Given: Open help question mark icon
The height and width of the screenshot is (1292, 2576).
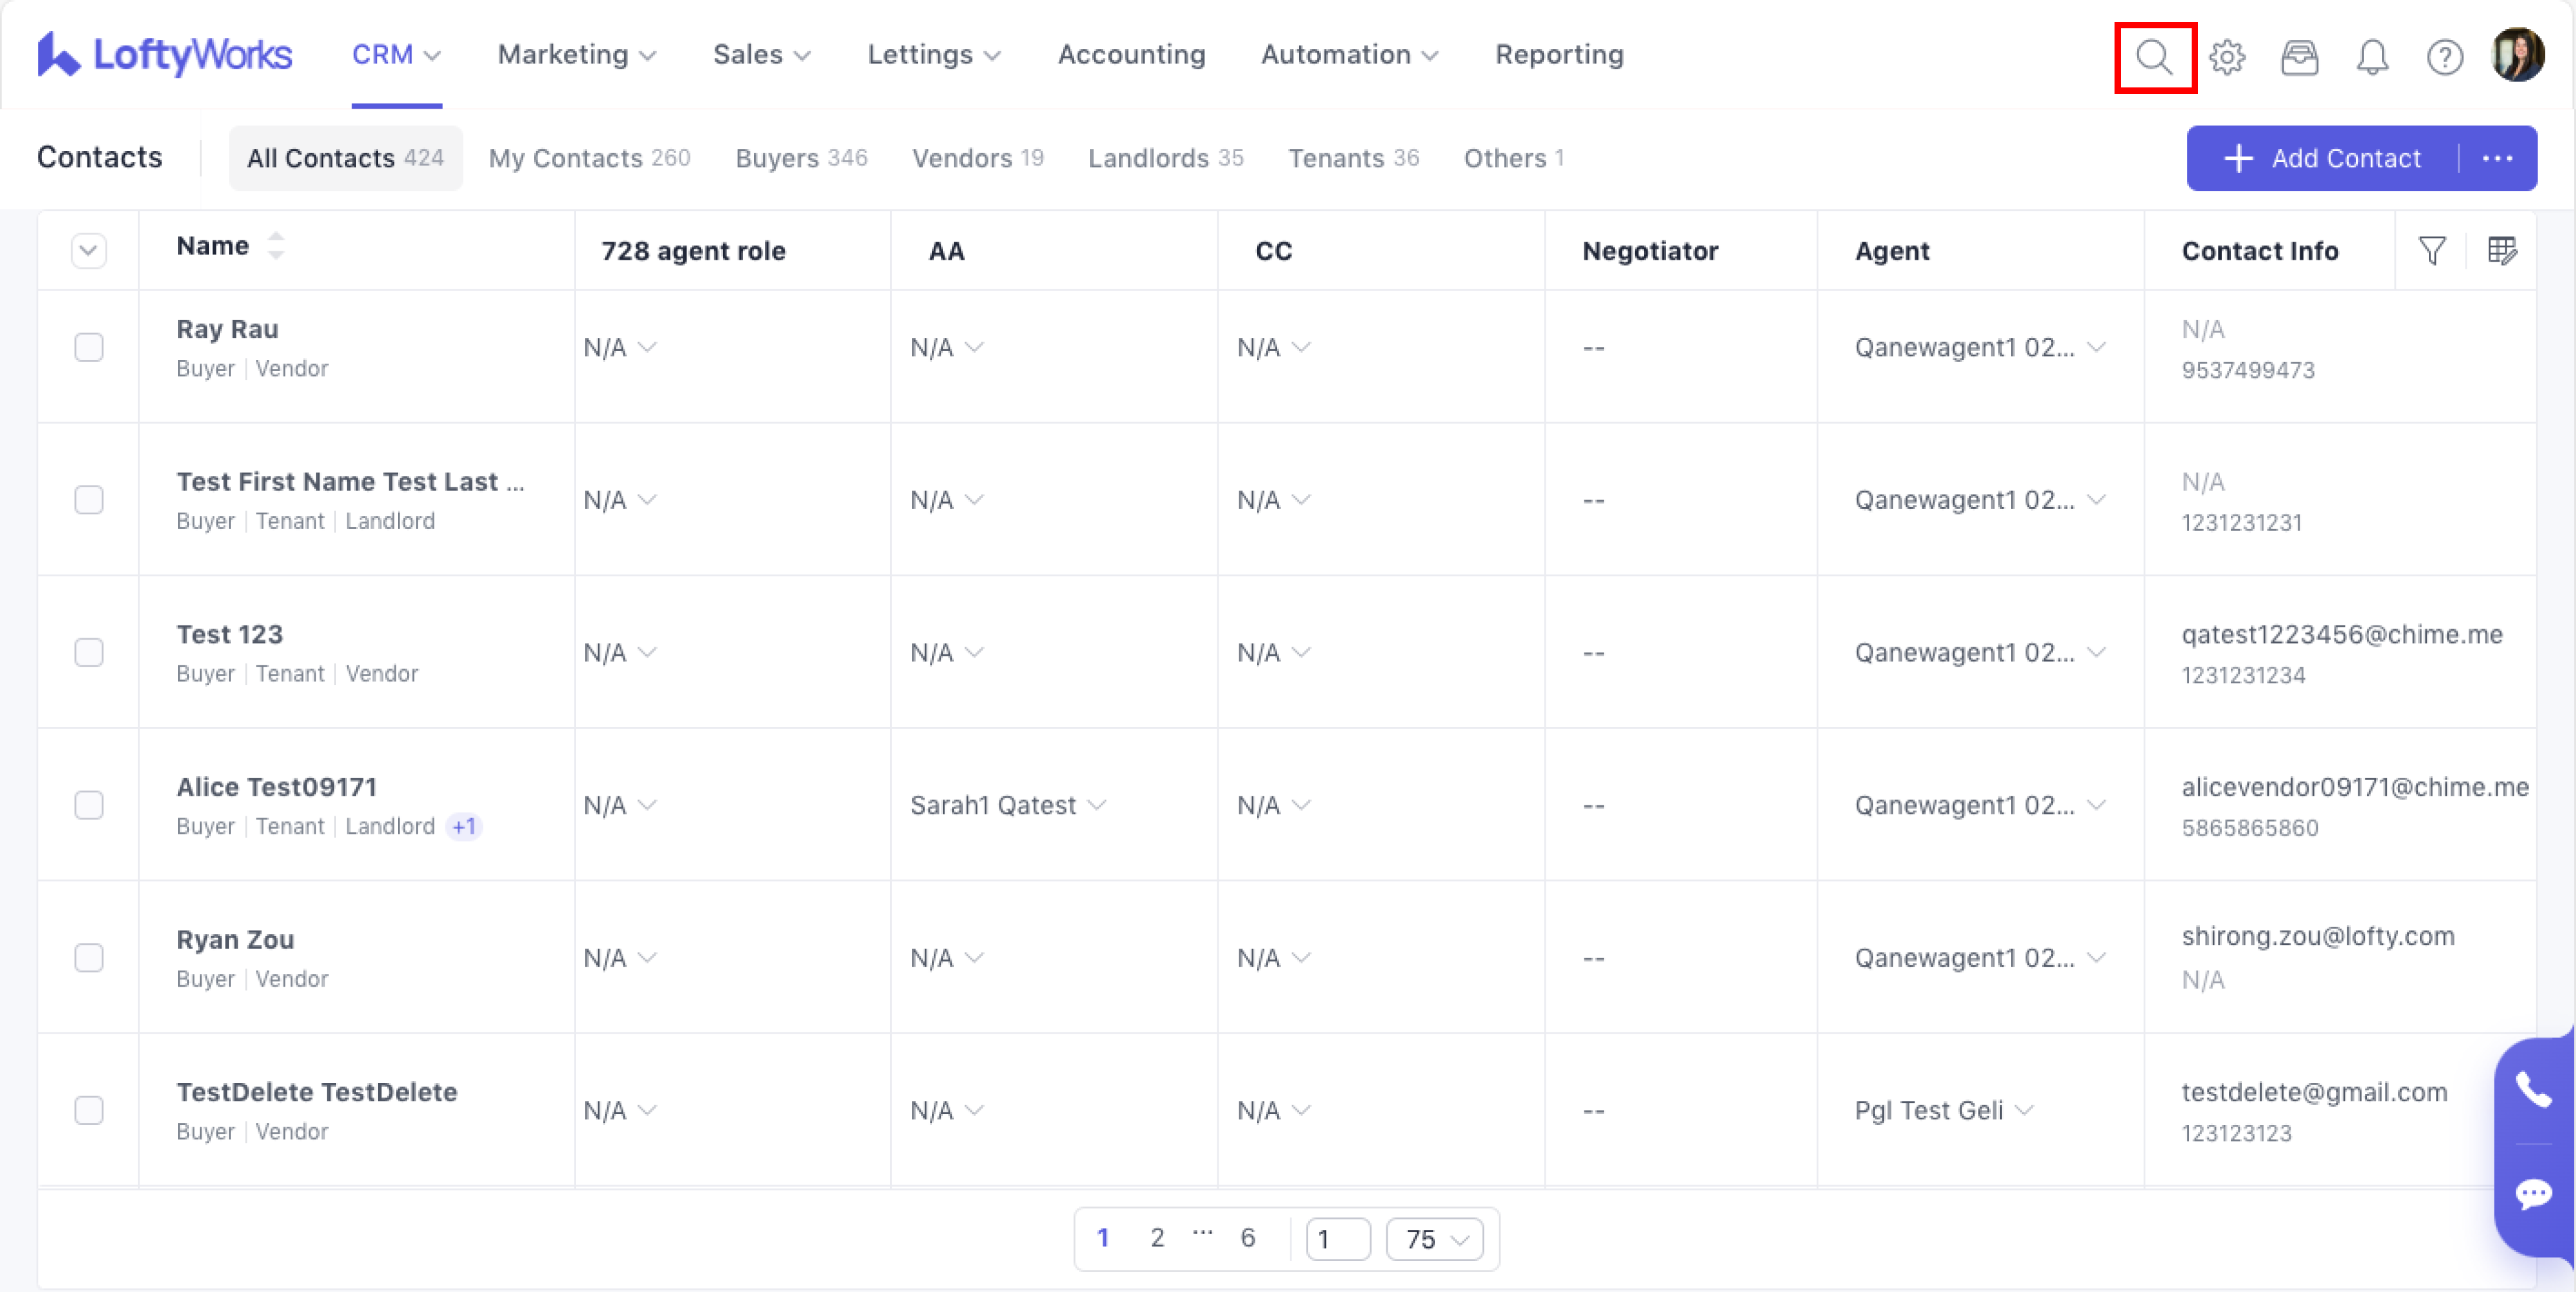Looking at the screenshot, I should tap(2444, 57).
